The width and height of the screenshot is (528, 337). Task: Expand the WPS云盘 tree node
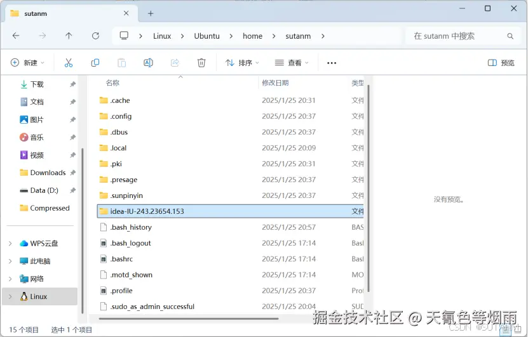[x=10, y=243]
